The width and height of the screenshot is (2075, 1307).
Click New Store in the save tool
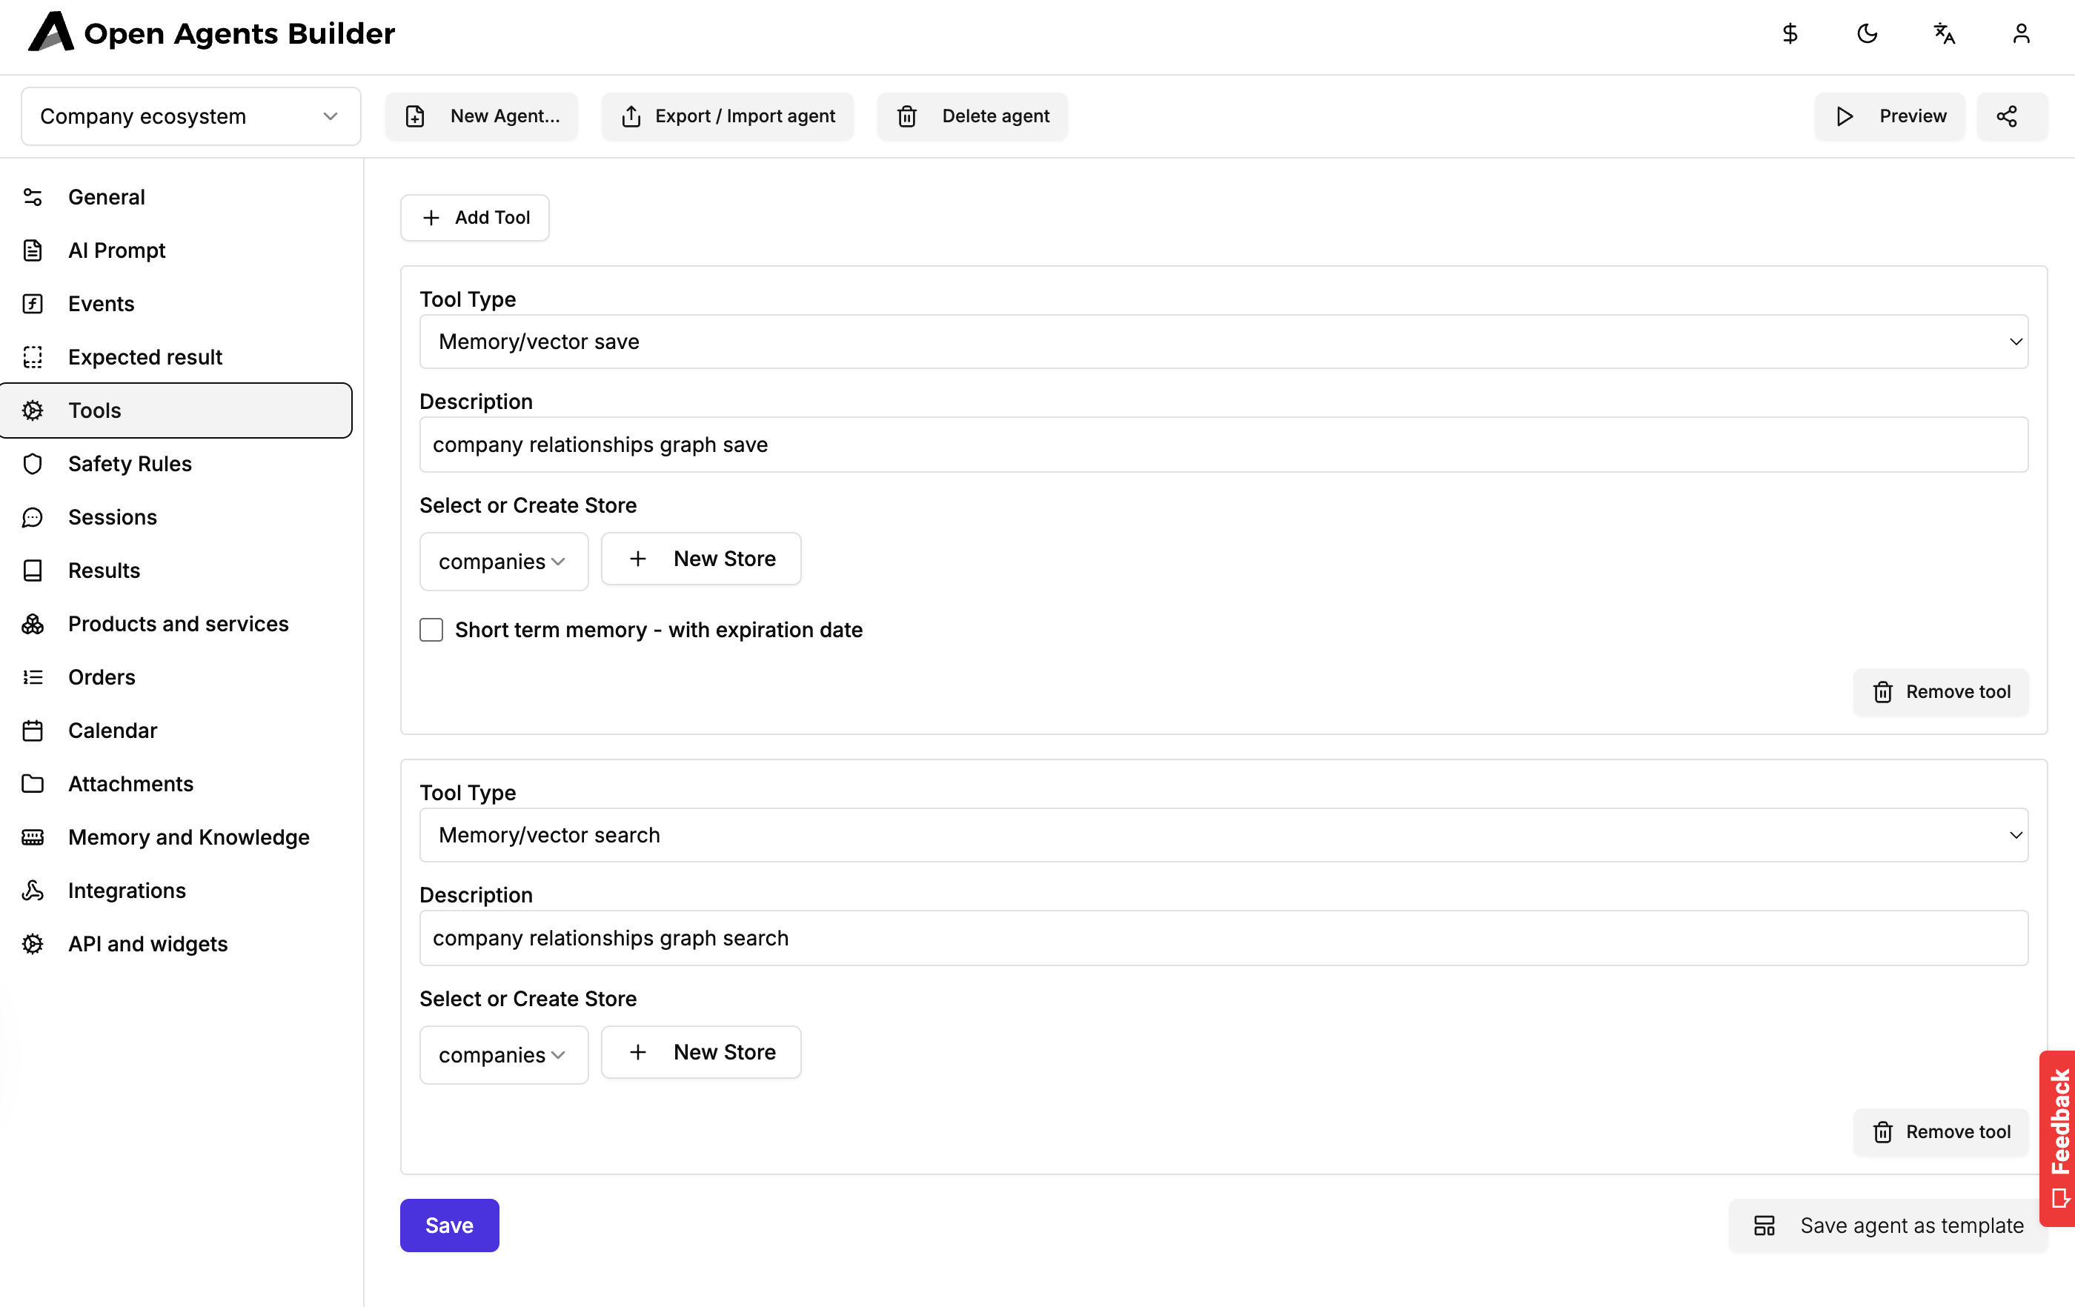click(702, 559)
